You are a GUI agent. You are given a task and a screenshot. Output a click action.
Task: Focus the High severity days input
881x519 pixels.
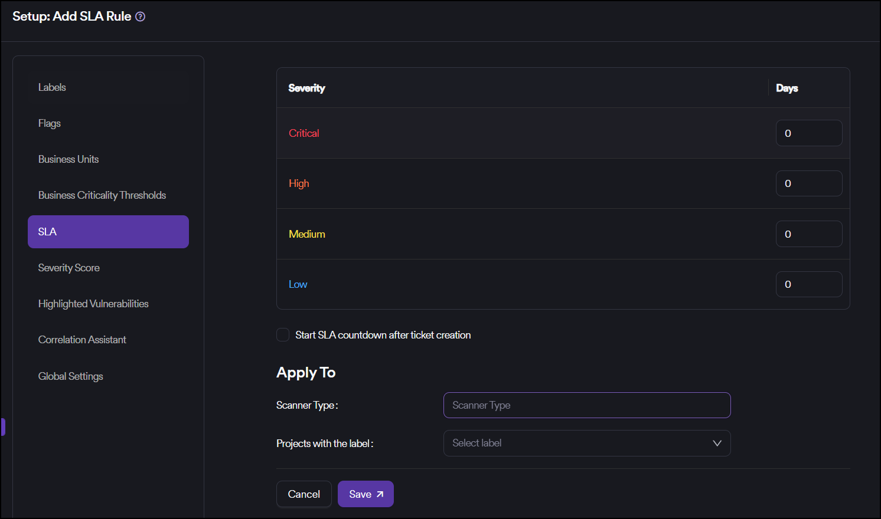coord(808,183)
